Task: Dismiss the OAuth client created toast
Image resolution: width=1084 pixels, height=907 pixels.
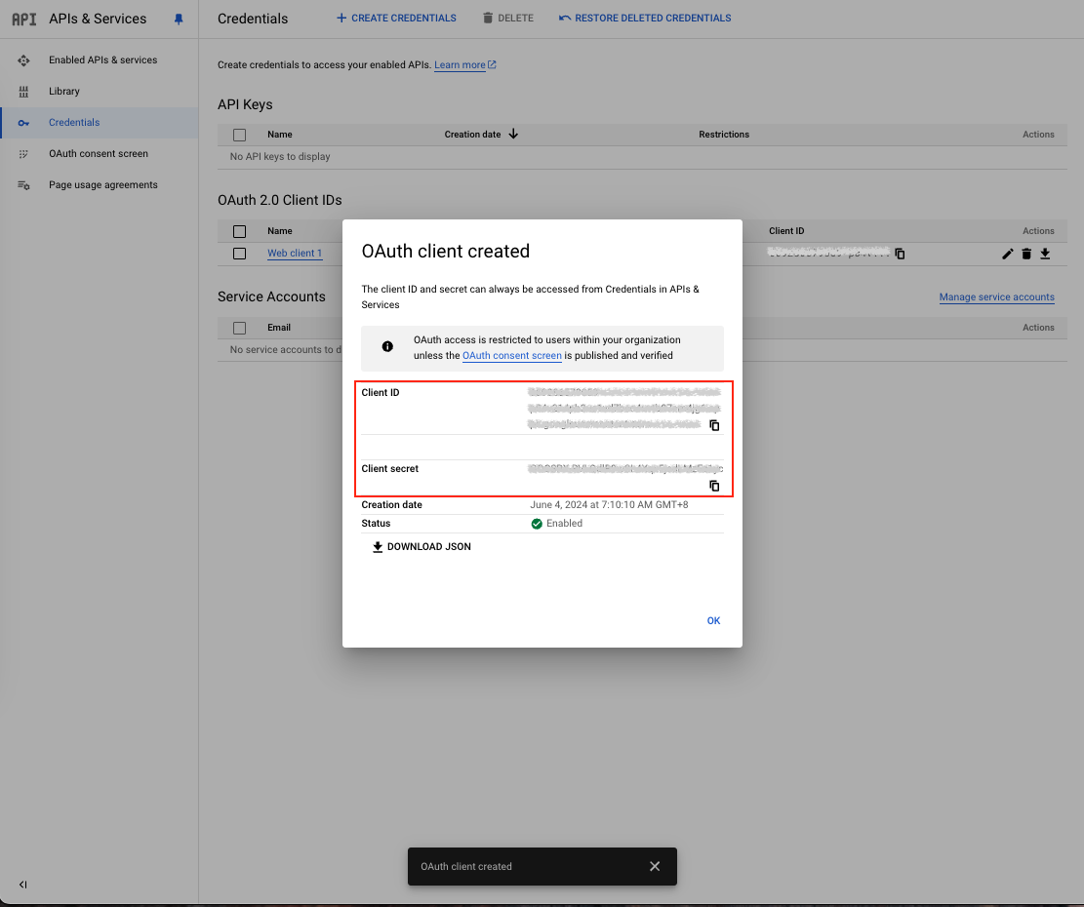Action: pyautogui.click(x=655, y=866)
